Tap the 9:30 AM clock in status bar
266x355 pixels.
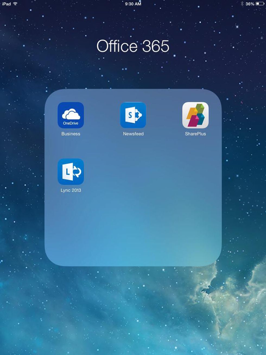click(133, 4)
